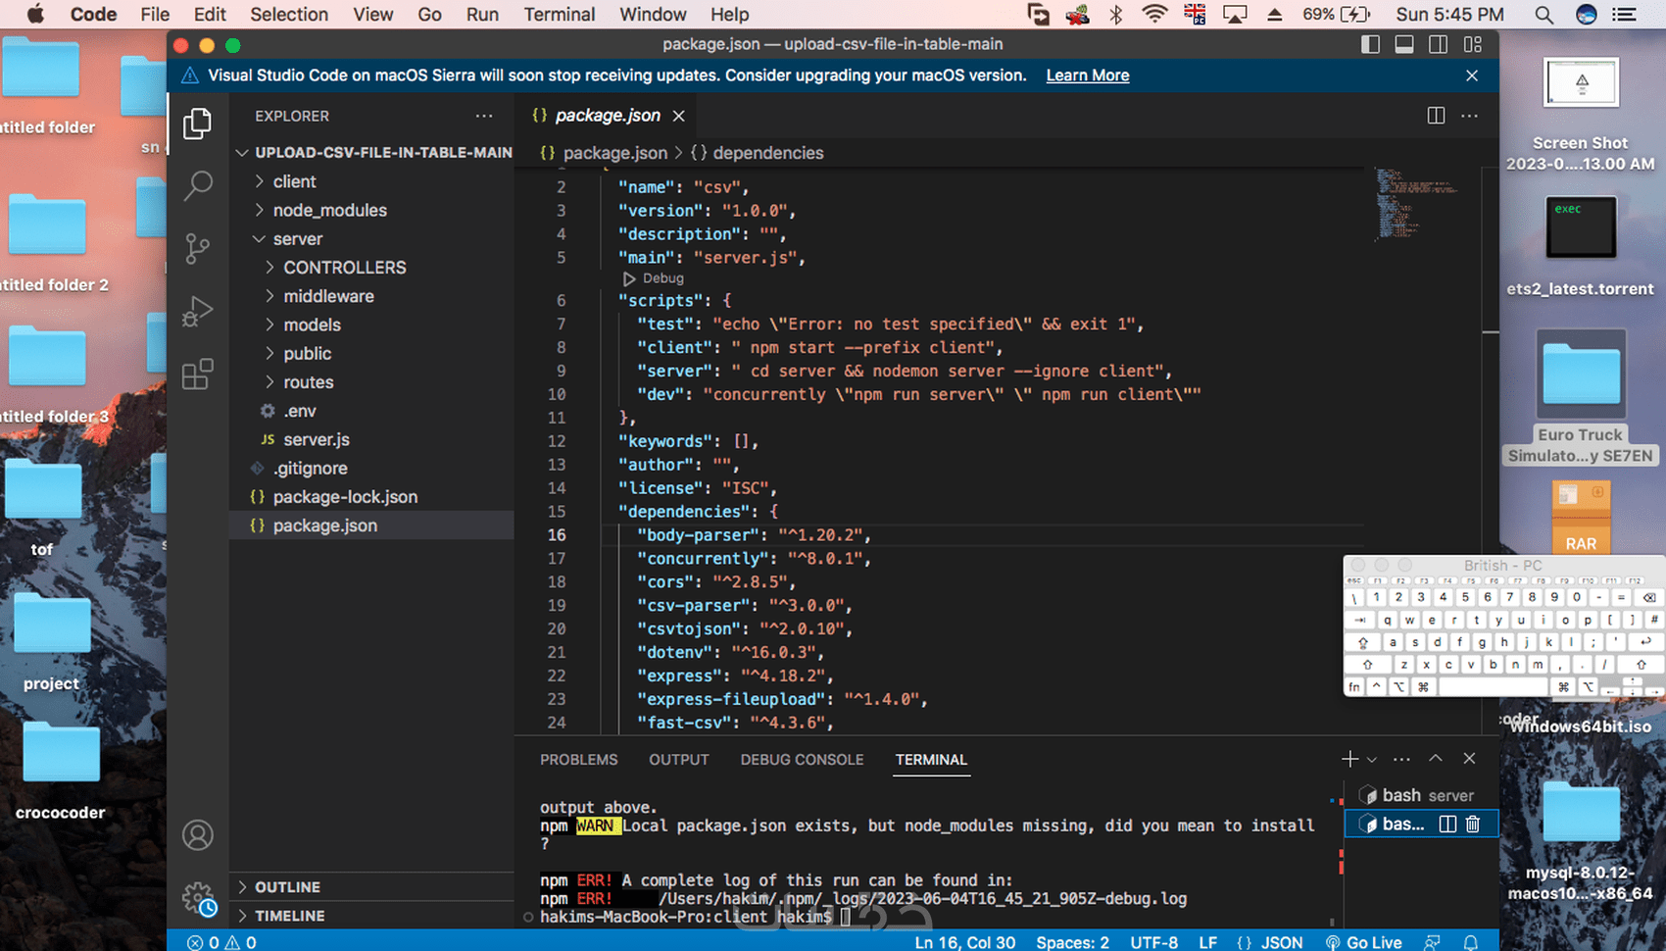Switch to the DEBUG CONSOLE tab
The image size is (1666, 951).
(x=802, y=759)
